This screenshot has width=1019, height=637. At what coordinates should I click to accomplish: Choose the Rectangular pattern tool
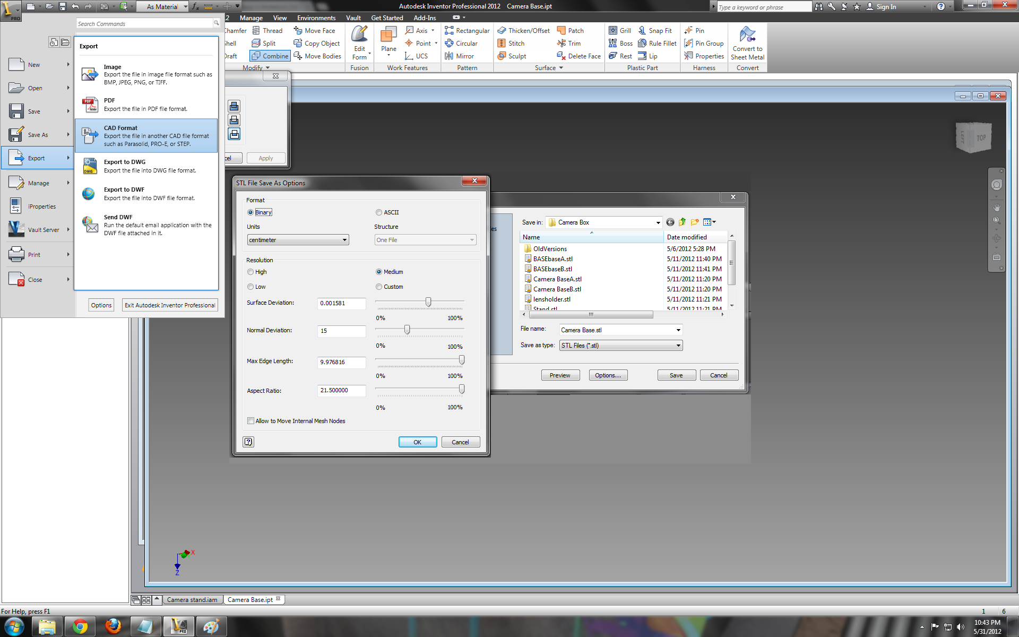coord(467,31)
